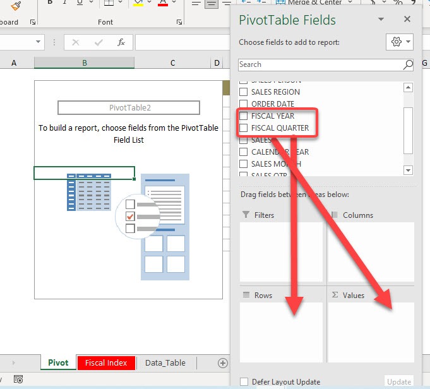Open PivotTable Fields task pane options arrow
Screen dimensions: 430x389
coord(381,19)
